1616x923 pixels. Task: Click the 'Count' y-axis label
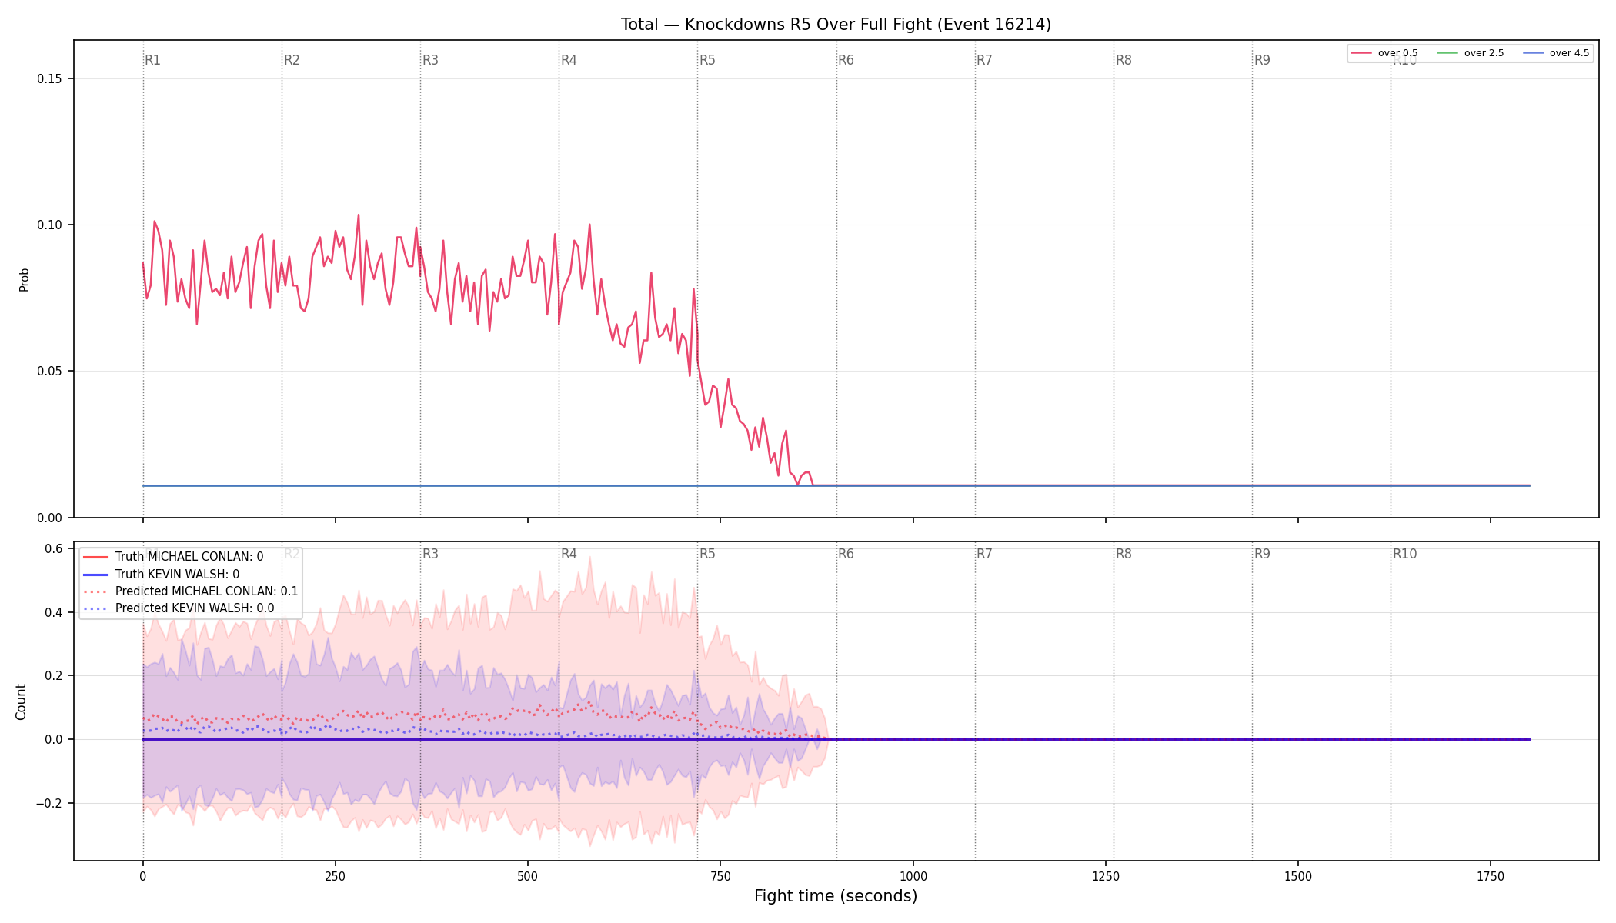click(21, 701)
